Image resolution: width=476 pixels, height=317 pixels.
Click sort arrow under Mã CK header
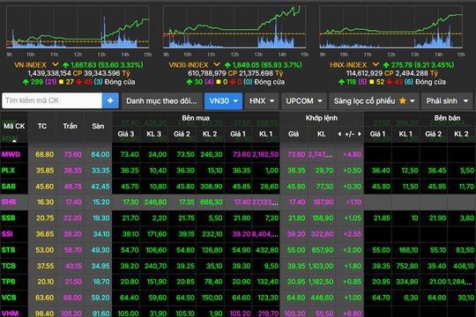click(14, 141)
